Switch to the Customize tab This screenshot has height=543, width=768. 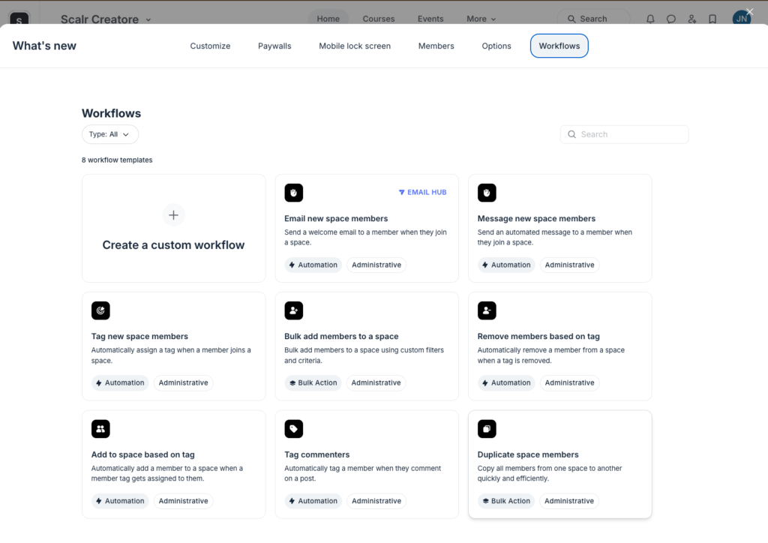point(210,46)
